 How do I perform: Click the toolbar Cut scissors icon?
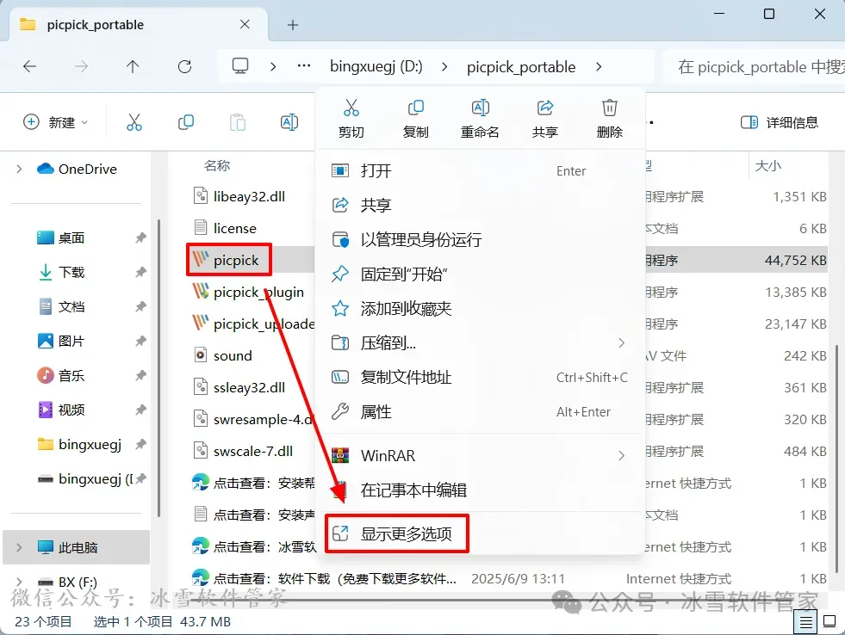click(134, 122)
